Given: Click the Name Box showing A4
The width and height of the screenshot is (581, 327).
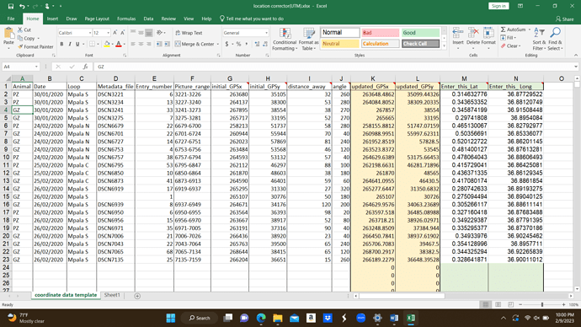Looking at the screenshot, I should click(21, 67).
